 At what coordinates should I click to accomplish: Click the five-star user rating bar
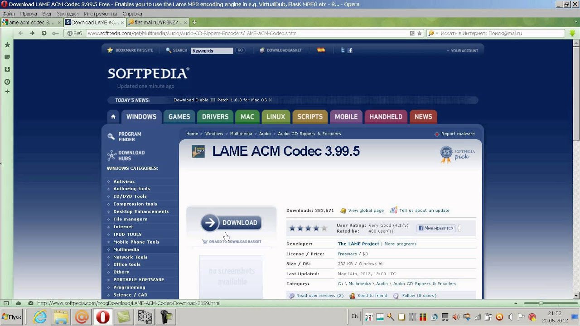308,228
